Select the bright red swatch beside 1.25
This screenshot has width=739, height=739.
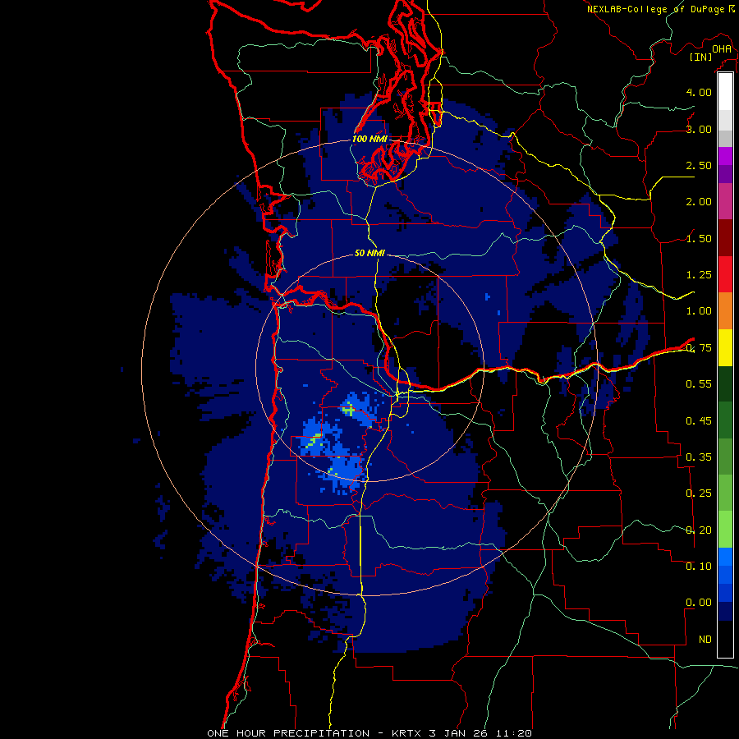725,274
